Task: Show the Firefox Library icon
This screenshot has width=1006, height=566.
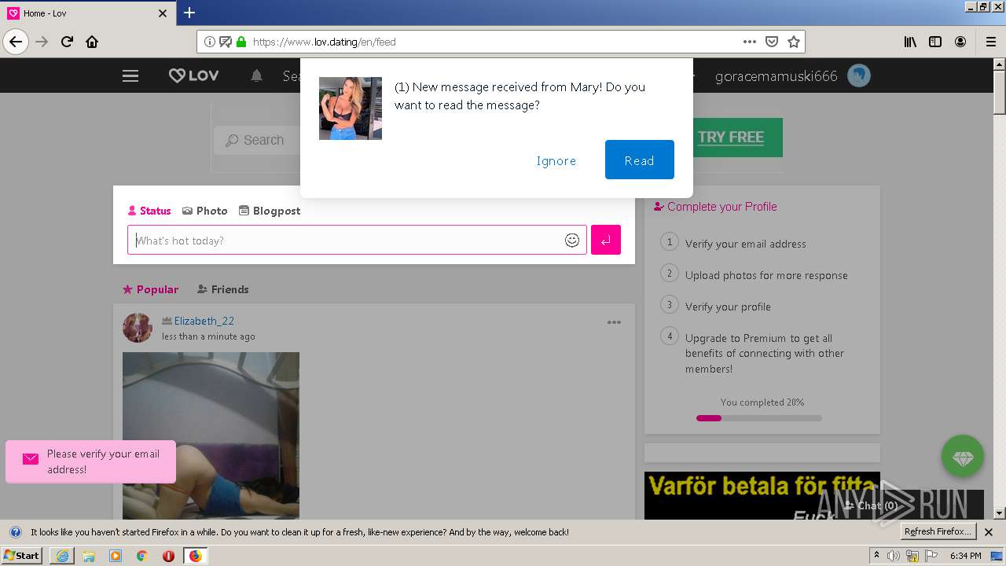Action: pos(910,42)
